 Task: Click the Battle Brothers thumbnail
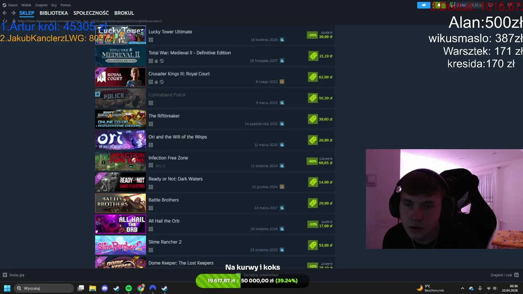point(120,203)
